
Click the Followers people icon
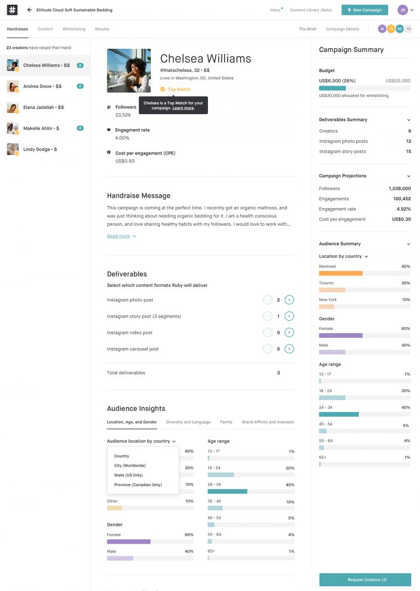pos(109,107)
